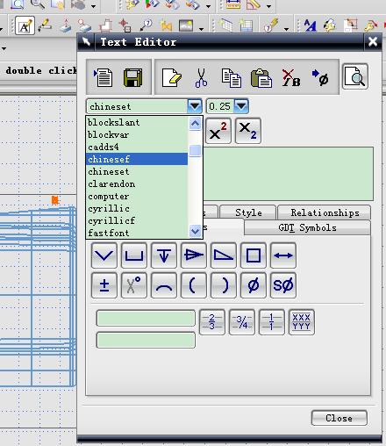Click the Close button in Text Editor
The height and width of the screenshot is (446, 386).
(339, 418)
